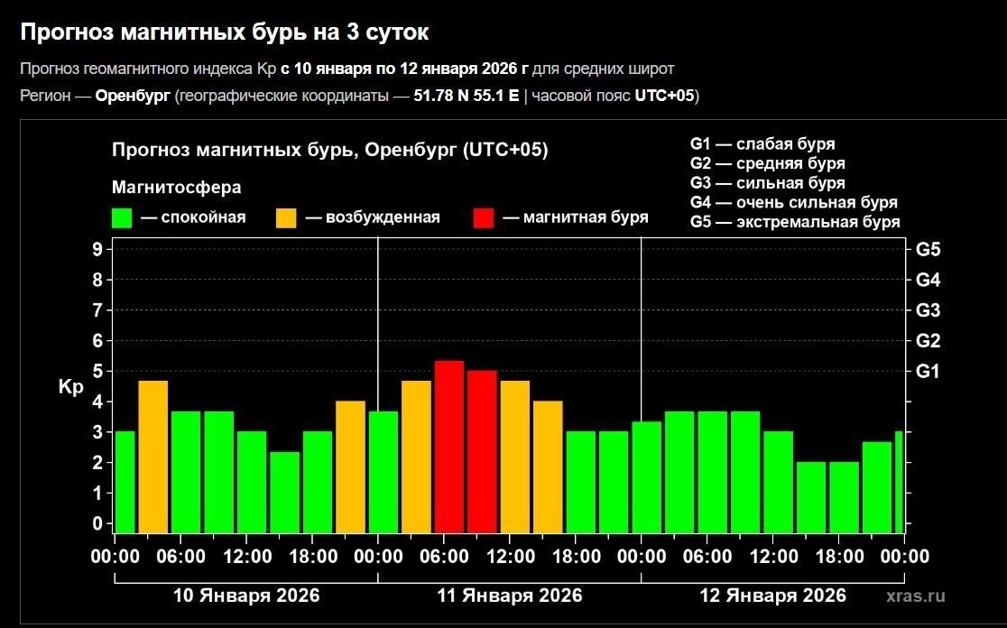Click the 'G2' right-axis tick label

pos(928,340)
